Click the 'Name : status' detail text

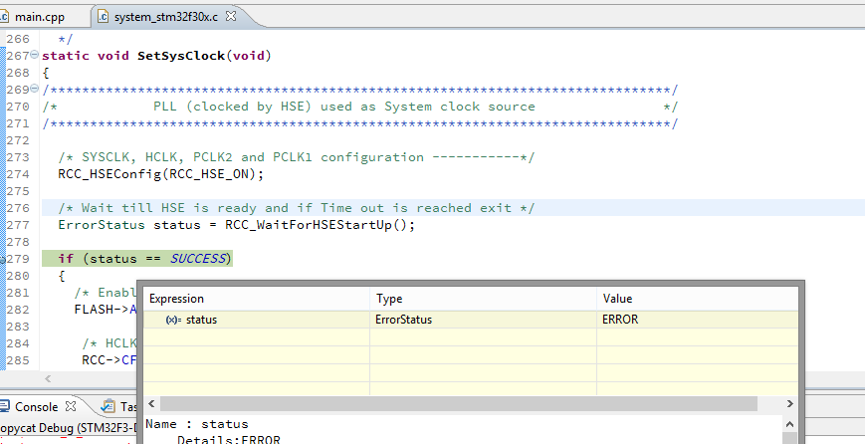(x=197, y=424)
